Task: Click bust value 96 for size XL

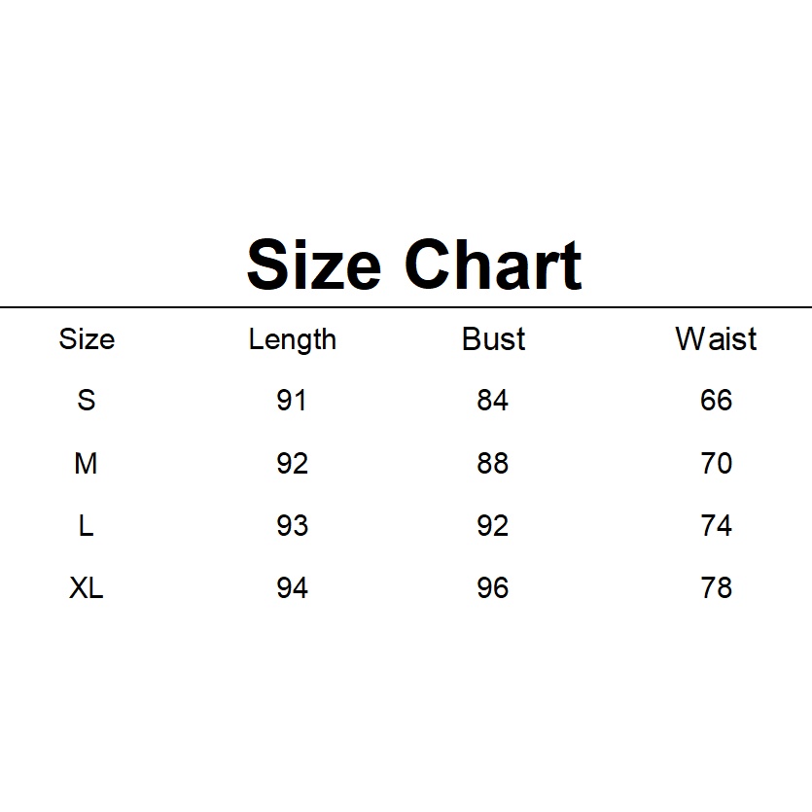Action: (x=493, y=588)
